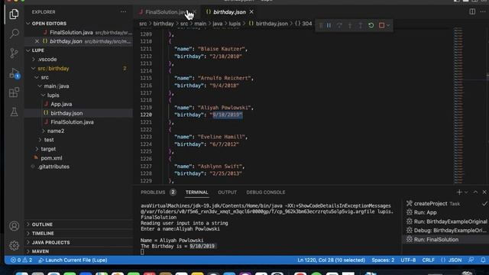
Task: Maximize the panel with up chevron
Action: point(475,192)
